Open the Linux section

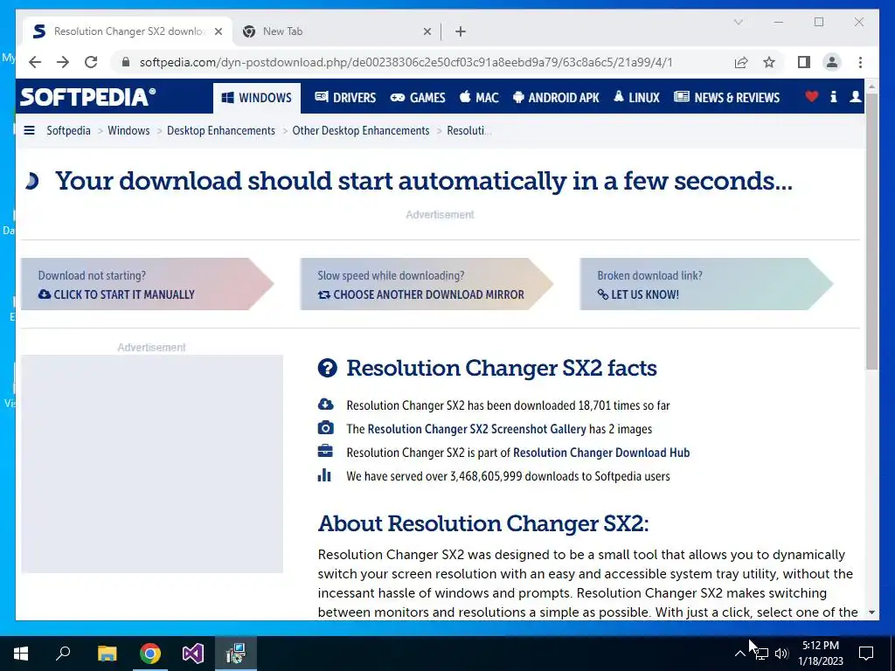[x=636, y=98]
